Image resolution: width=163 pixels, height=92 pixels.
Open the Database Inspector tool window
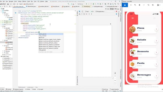(18, 89)
